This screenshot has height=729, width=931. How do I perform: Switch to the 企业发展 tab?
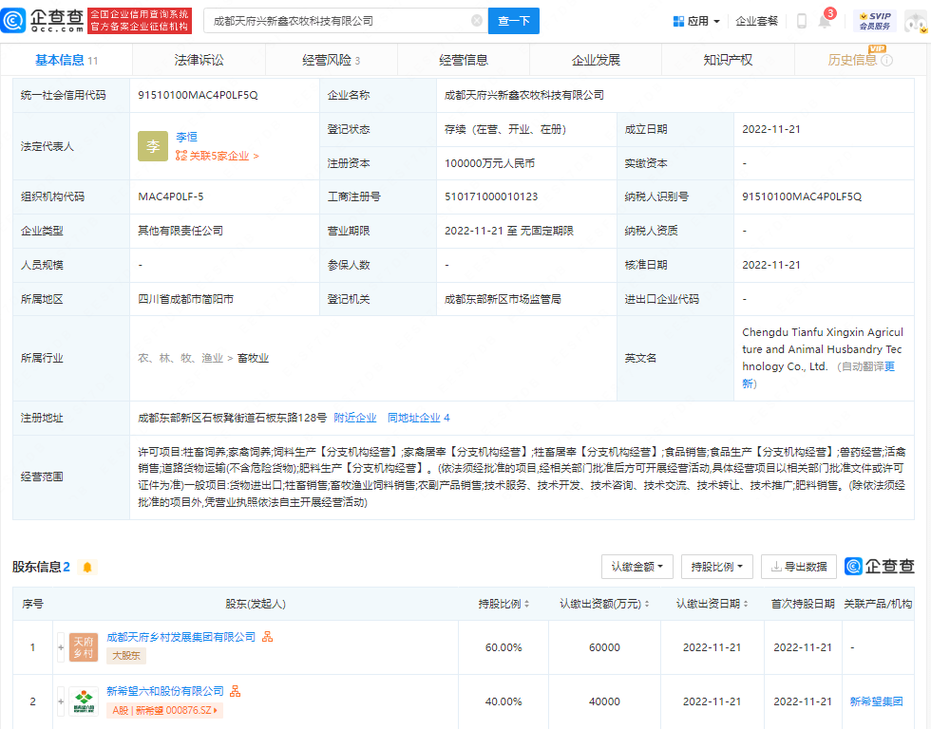click(596, 60)
